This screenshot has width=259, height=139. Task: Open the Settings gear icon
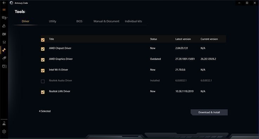click(4, 132)
